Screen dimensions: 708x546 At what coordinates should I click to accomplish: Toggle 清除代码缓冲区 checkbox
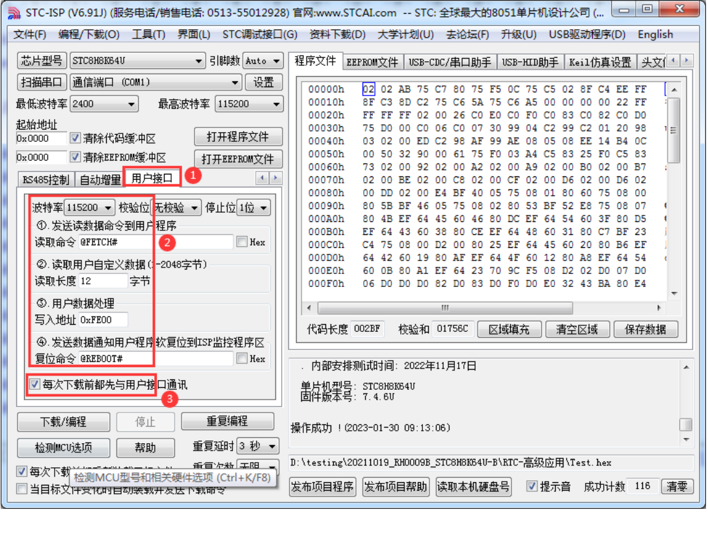[75, 138]
